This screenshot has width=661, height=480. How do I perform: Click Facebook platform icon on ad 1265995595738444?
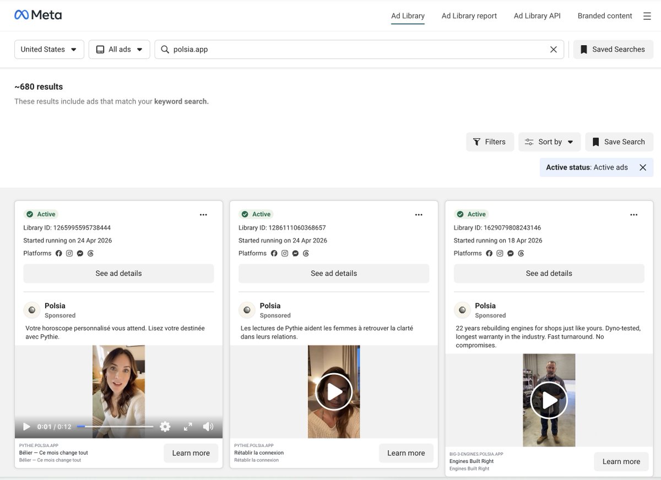coord(59,253)
